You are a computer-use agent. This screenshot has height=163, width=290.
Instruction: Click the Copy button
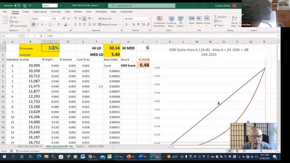coord(14,21)
